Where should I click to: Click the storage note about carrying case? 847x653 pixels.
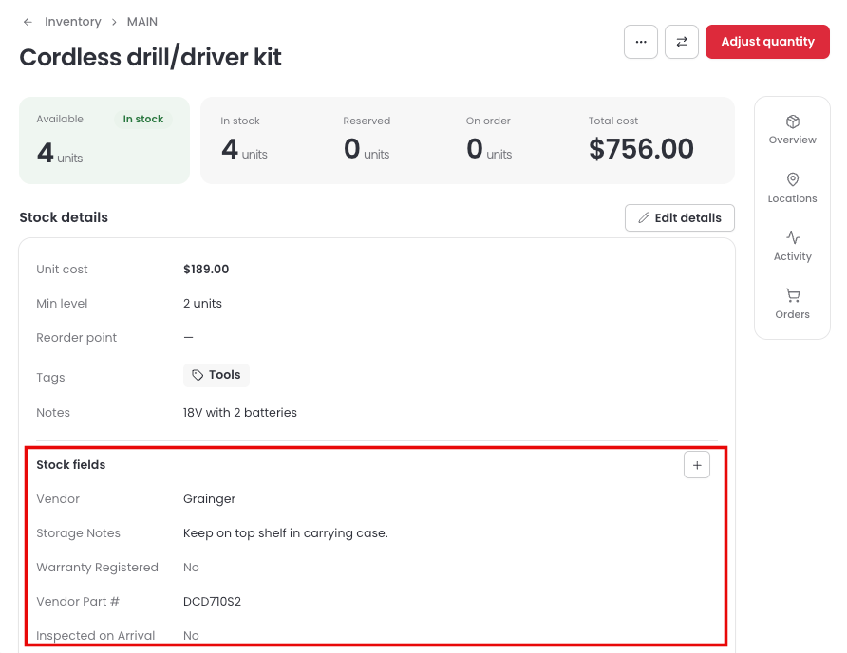point(285,533)
